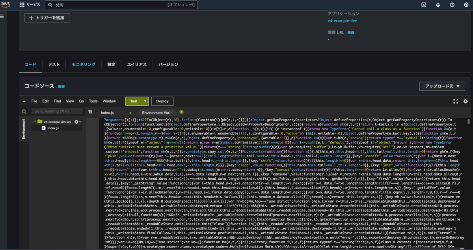Switch to the バージョン tab
The height and width of the screenshot is (250, 473).
(168, 64)
